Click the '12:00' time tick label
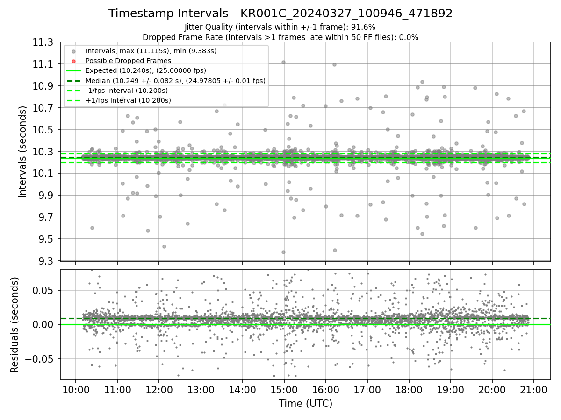Screen dimensions: 561x420 (x=159, y=390)
